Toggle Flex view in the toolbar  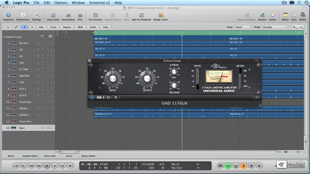click(80, 17)
